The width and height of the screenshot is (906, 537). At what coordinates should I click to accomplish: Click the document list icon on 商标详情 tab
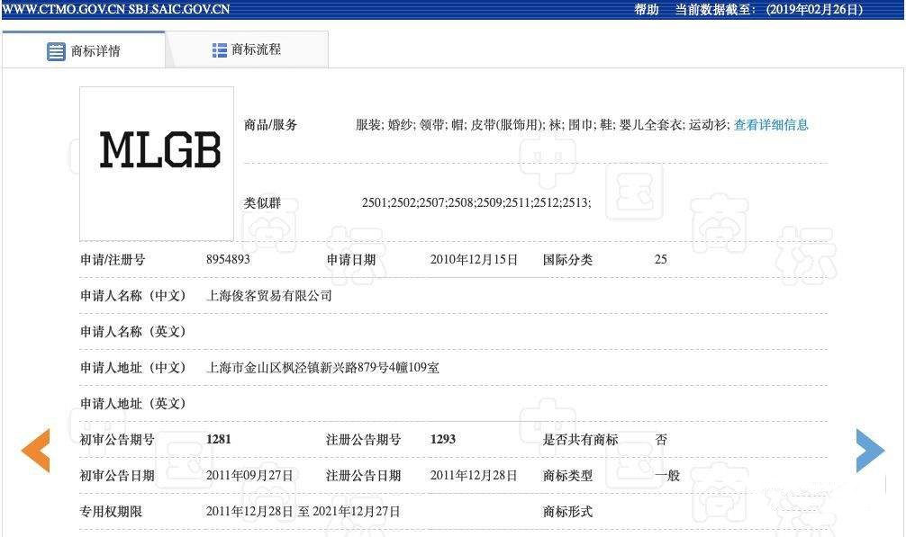(x=55, y=49)
